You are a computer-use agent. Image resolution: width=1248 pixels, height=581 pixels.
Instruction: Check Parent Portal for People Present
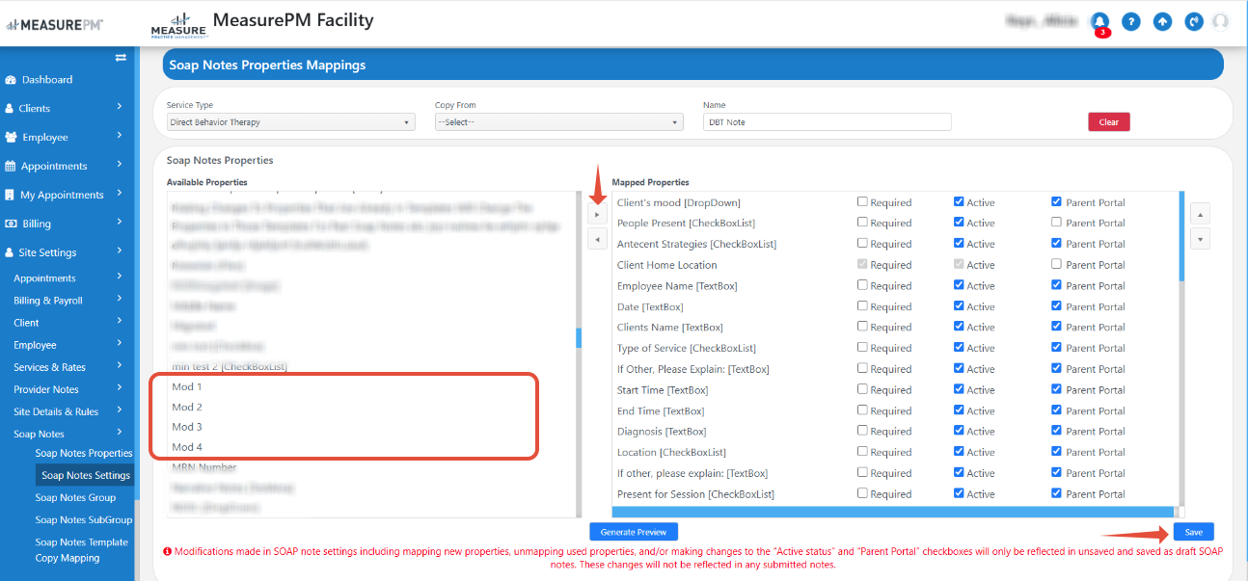pyautogui.click(x=1056, y=223)
